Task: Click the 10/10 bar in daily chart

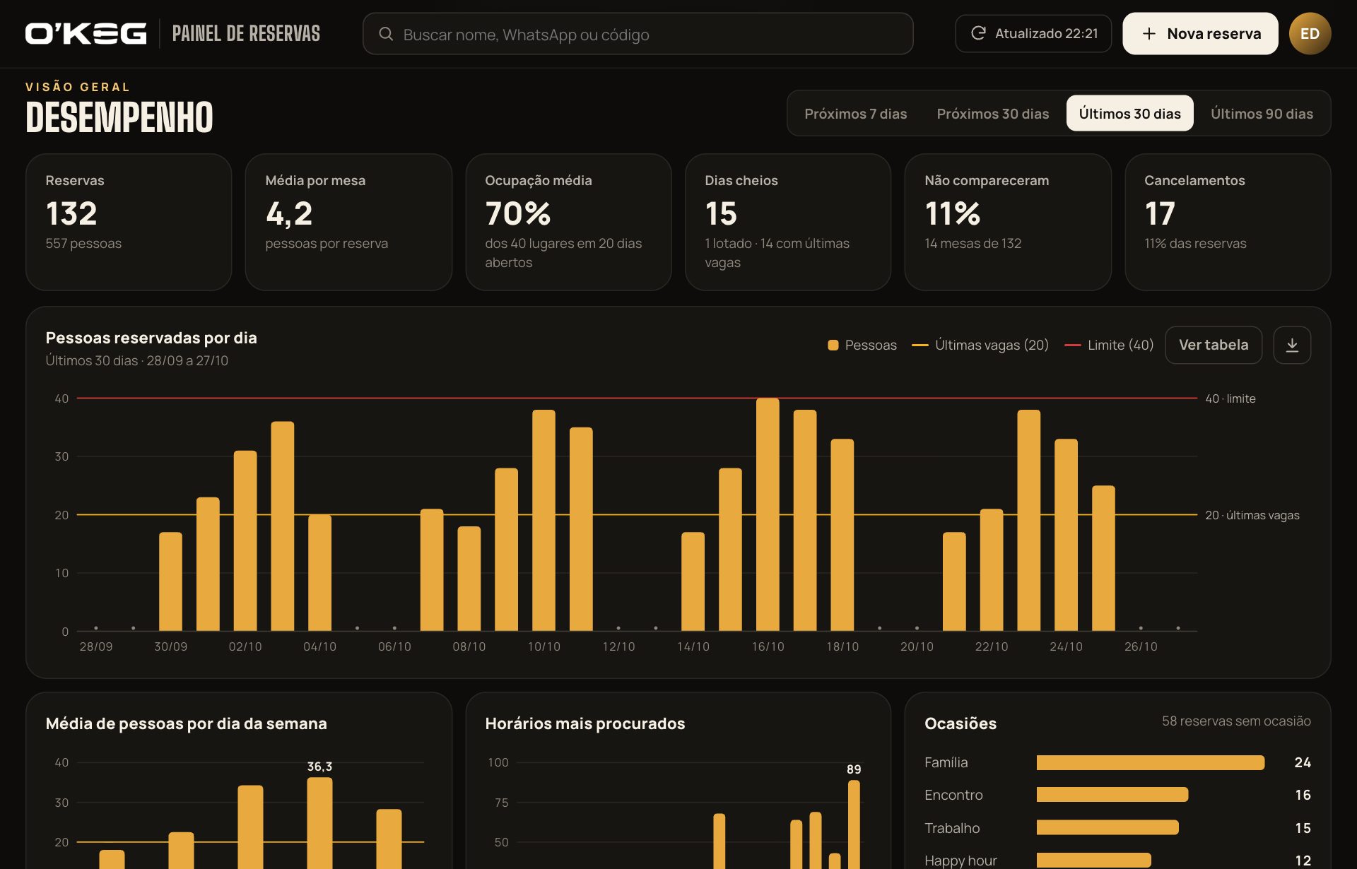Action: tap(544, 520)
